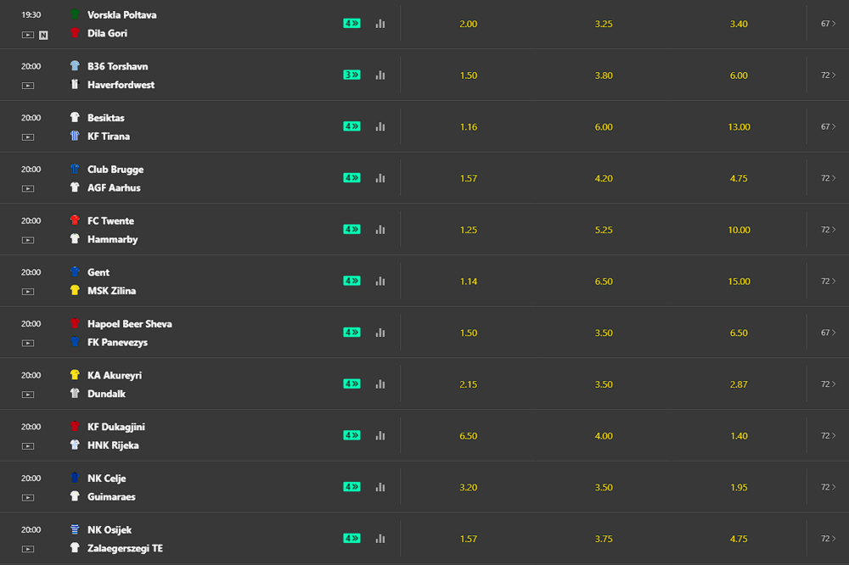
Task: Open stats chart for KA Akureyri vs Dundalk
Action: (380, 384)
